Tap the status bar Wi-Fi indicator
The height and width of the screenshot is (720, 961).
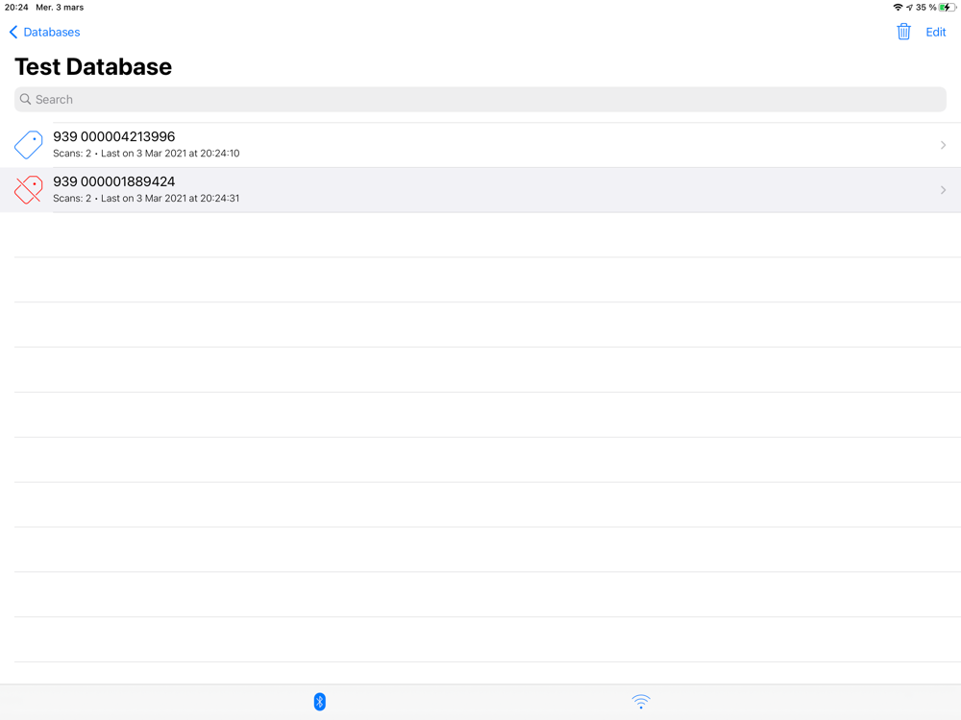click(x=898, y=8)
